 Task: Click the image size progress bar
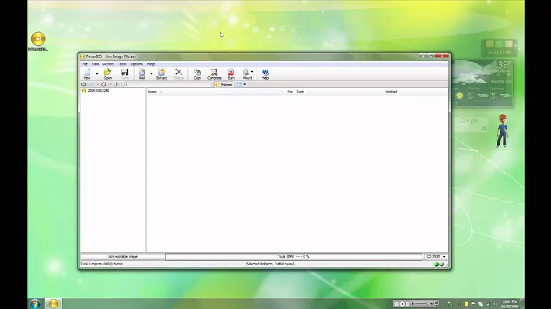[x=294, y=257]
